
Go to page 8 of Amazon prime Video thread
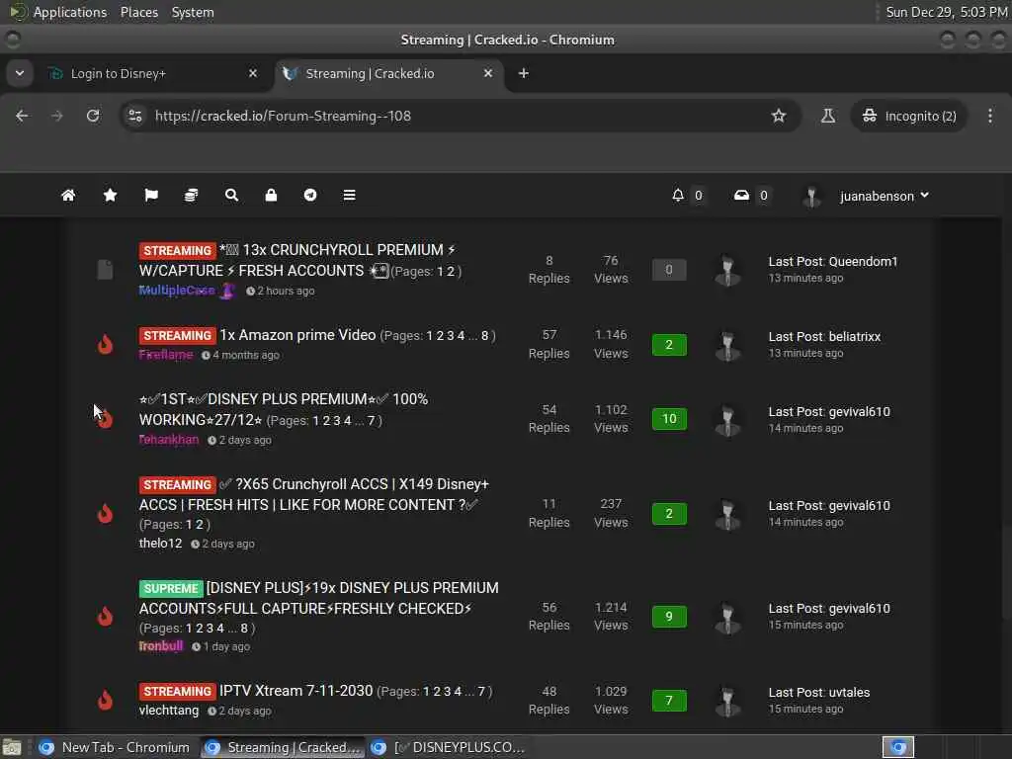pyautogui.click(x=484, y=336)
